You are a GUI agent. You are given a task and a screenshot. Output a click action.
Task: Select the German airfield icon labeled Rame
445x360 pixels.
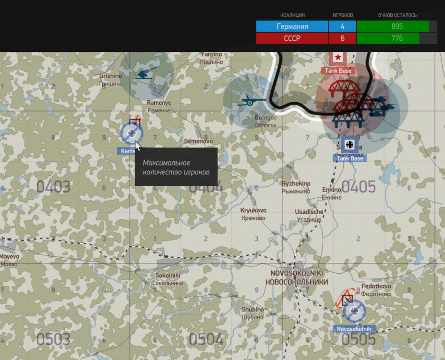click(132, 133)
